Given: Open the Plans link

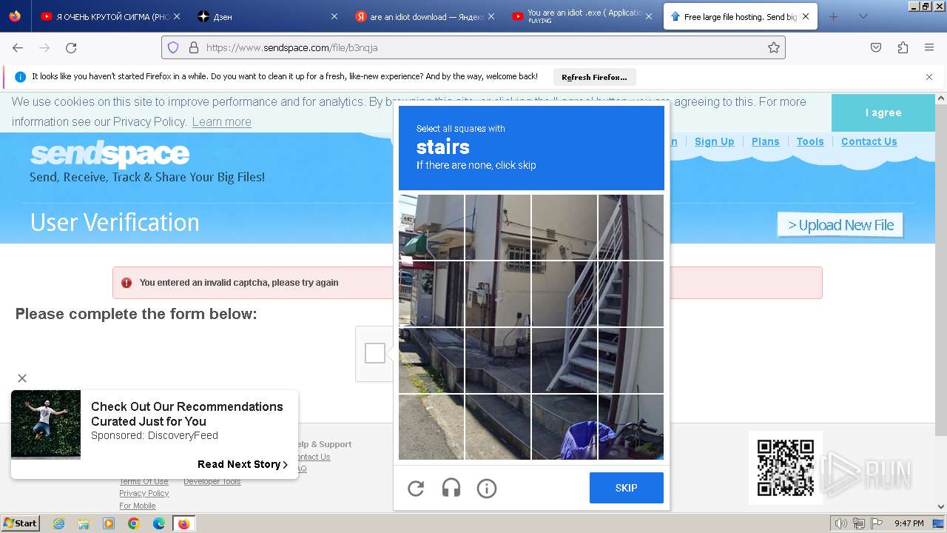Looking at the screenshot, I should (x=765, y=141).
